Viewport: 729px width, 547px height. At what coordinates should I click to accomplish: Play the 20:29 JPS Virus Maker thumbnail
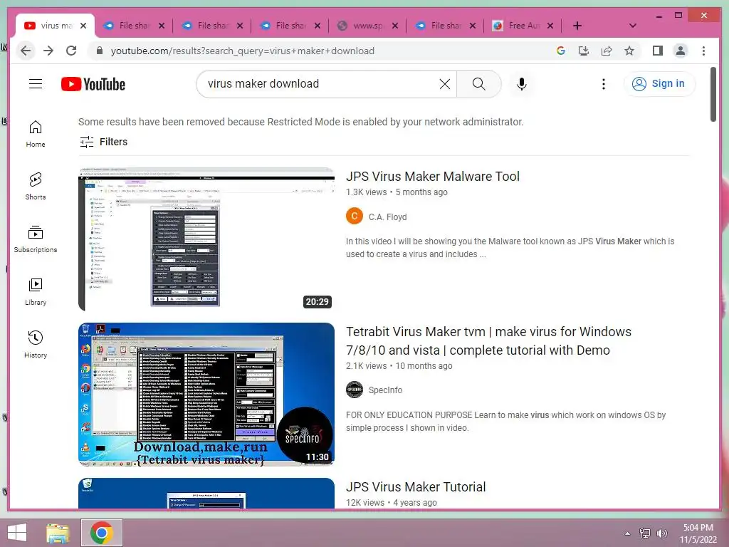pyautogui.click(x=206, y=239)
